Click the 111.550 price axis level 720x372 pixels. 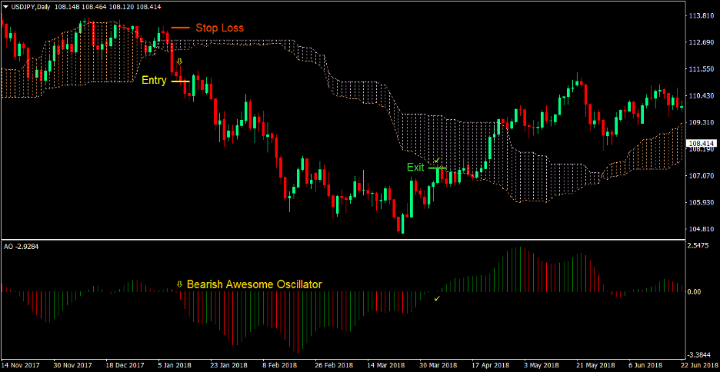pos(700,69)
